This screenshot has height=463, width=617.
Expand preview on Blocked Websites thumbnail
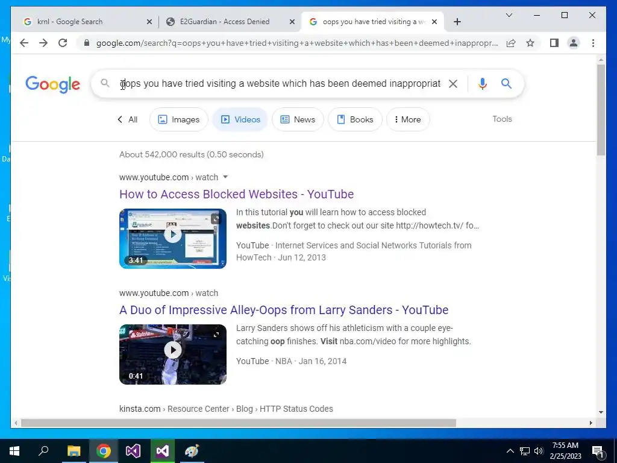216,219
